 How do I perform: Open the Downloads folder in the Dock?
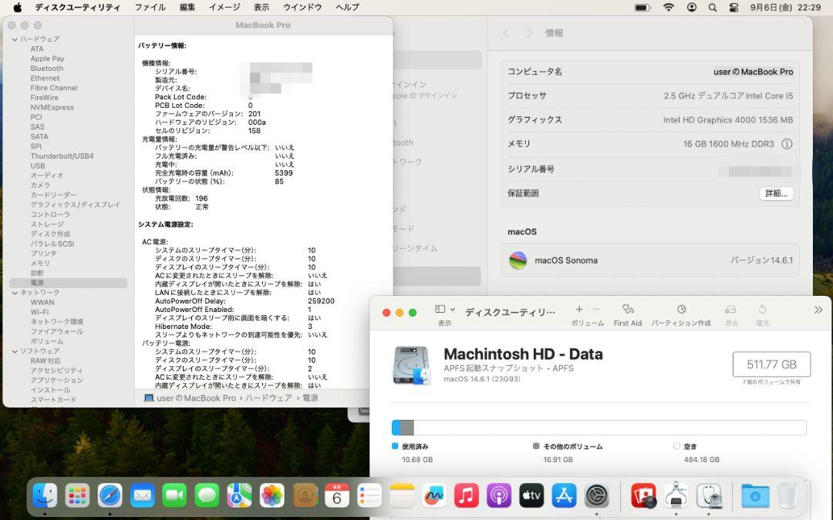tap(755, 496)
